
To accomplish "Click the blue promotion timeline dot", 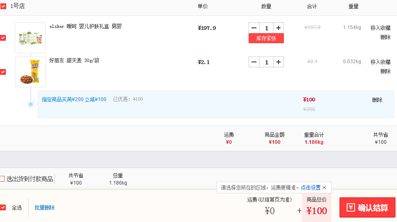I will (31, 104).
